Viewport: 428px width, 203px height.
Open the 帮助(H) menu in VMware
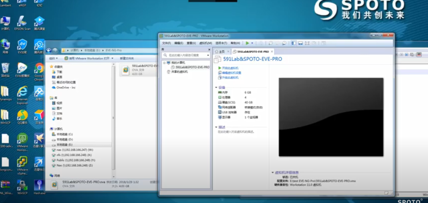click(235, 43)
